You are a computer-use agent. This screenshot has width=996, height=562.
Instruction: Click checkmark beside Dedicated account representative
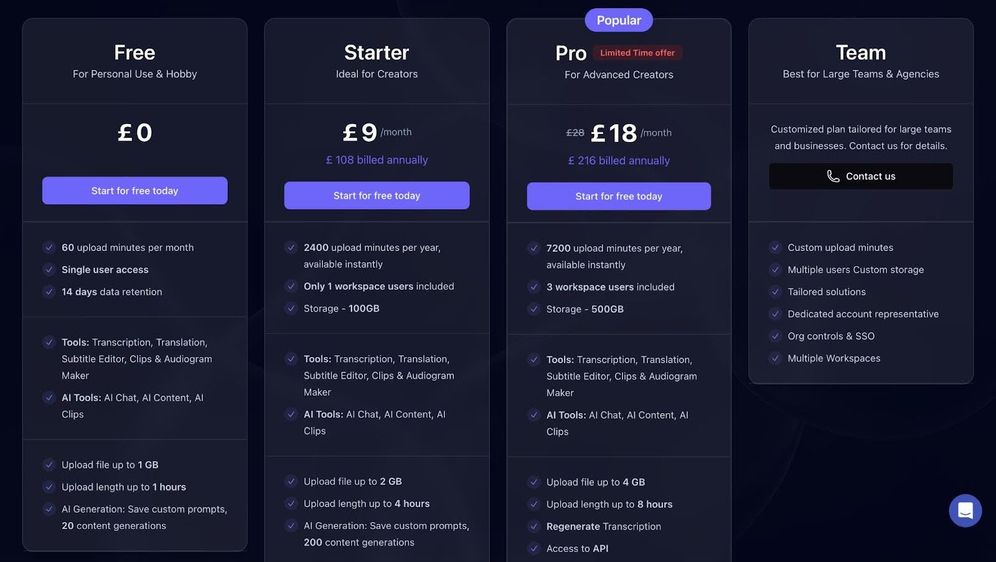pos(775,314)
